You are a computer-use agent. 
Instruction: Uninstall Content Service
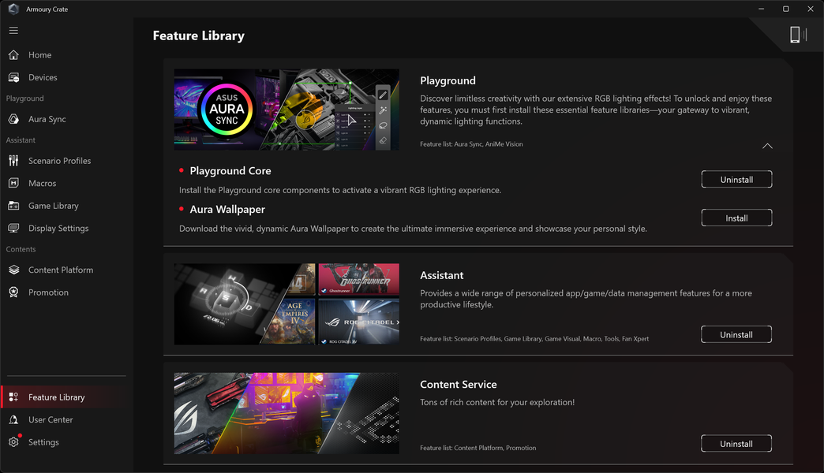coord(736,444)
